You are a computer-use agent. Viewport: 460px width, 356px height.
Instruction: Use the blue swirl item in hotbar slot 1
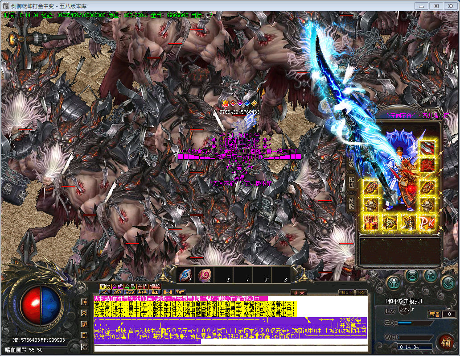pyautogui.click(x=185, y=276)
